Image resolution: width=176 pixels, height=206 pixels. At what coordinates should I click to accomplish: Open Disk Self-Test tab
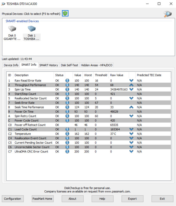coord(69,65)
